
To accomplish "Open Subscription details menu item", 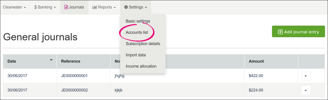I will (x=143, y=44).
